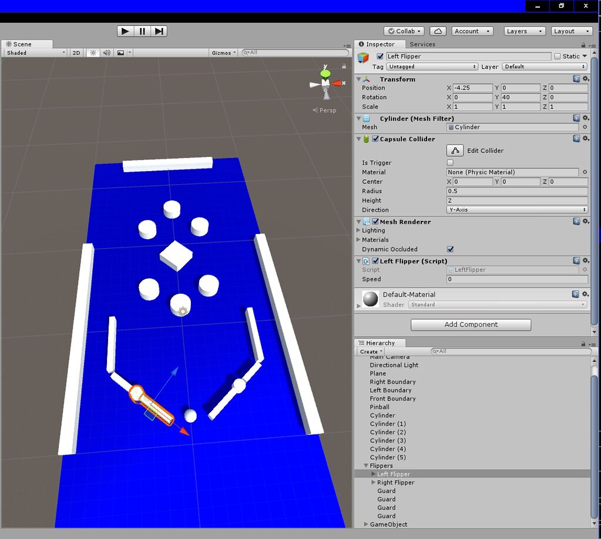
Task: Toggle scene lighting with the sun icon
Action: point(92,52)
